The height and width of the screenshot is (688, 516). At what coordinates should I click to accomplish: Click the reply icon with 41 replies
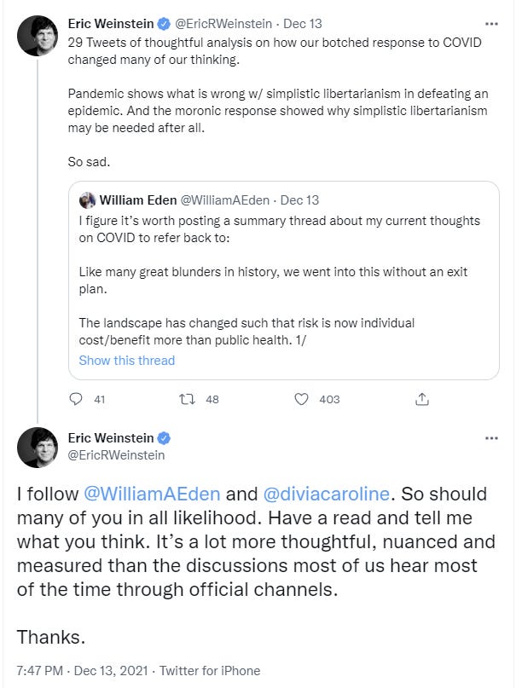click(x=76, y=399)
